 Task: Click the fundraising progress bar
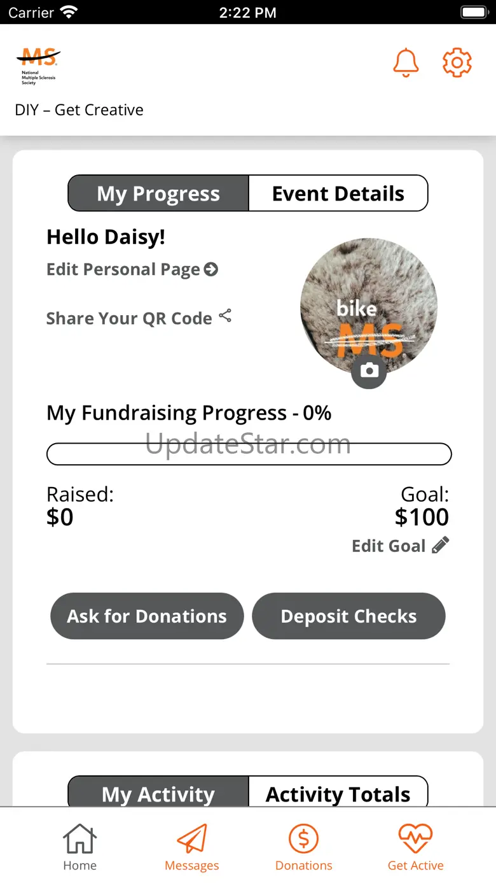click(249, 454)
